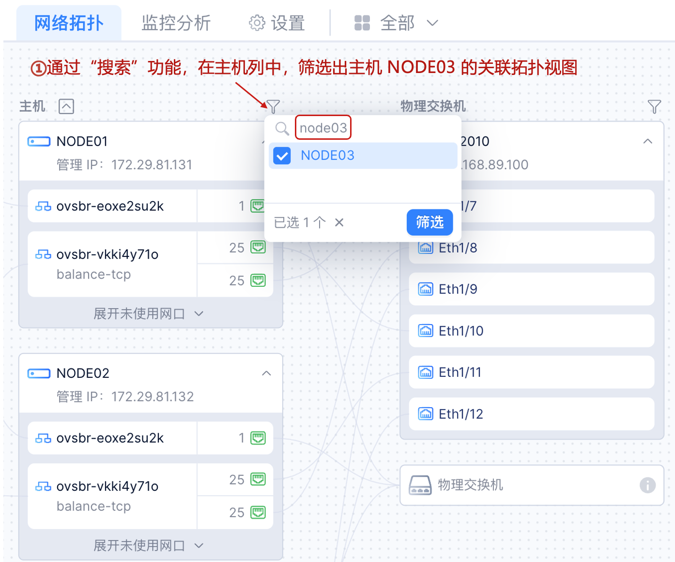Click the info icon on physical switch card
The image size is (675, 562).
pos(647,485)
